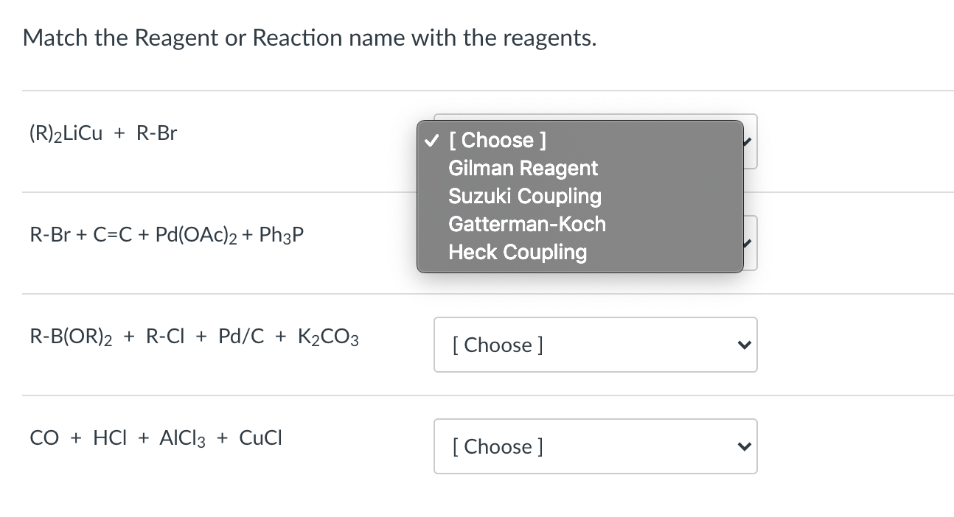Click the chevron arrow on CO + HCl dropdown

tap(745, 446)
